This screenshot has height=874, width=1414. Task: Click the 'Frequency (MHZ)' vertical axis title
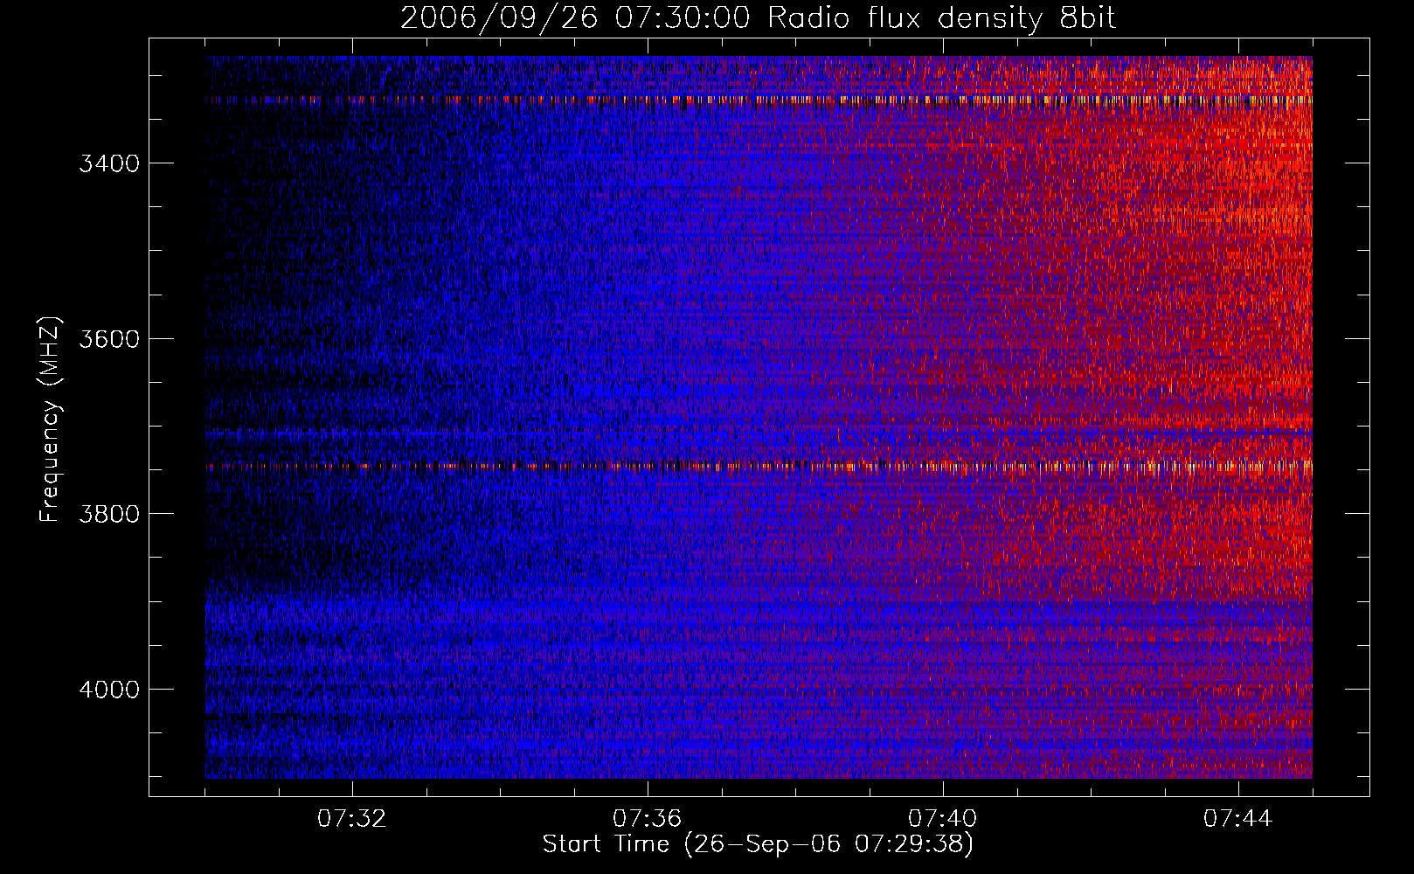tap(51, 420)
